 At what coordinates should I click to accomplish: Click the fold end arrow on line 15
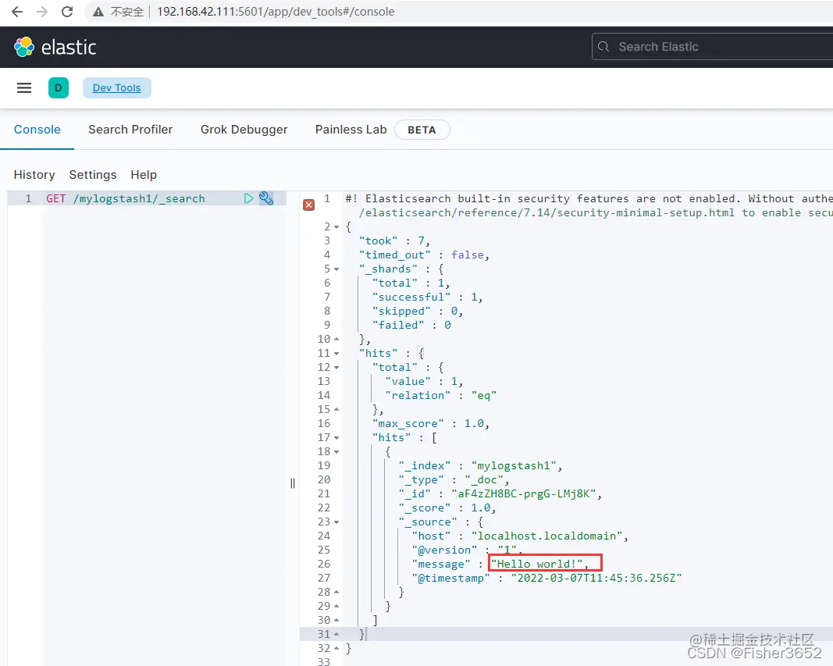click(x=336, y=409)
